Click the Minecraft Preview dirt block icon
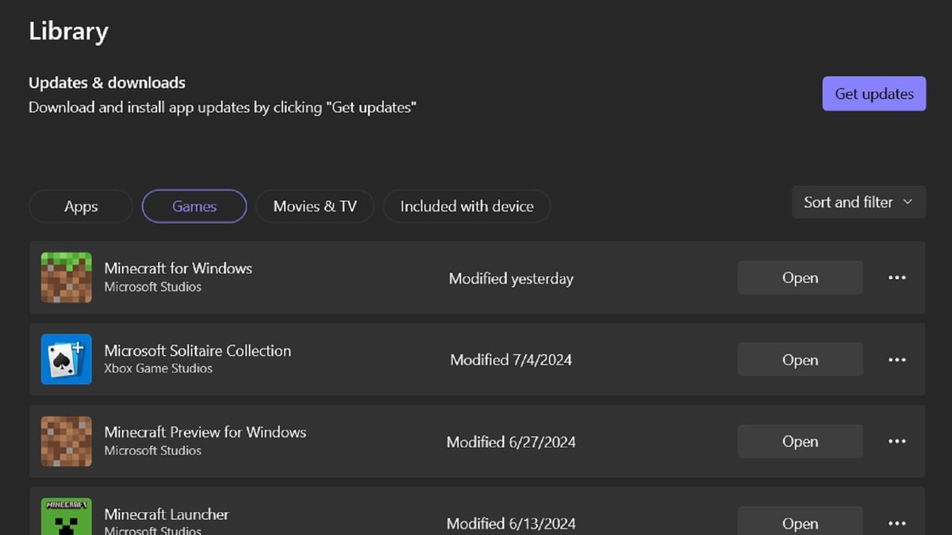 (x=66, y=441)
